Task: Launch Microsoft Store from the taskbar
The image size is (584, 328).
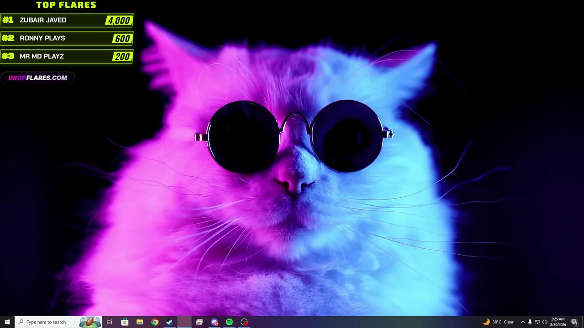Action: pos(125,322)
